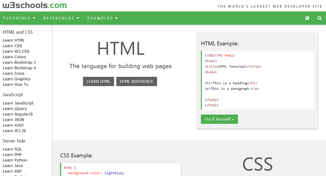326x176 pixels.
Task: Click the large CSS heading
Action: click(257, 165)
